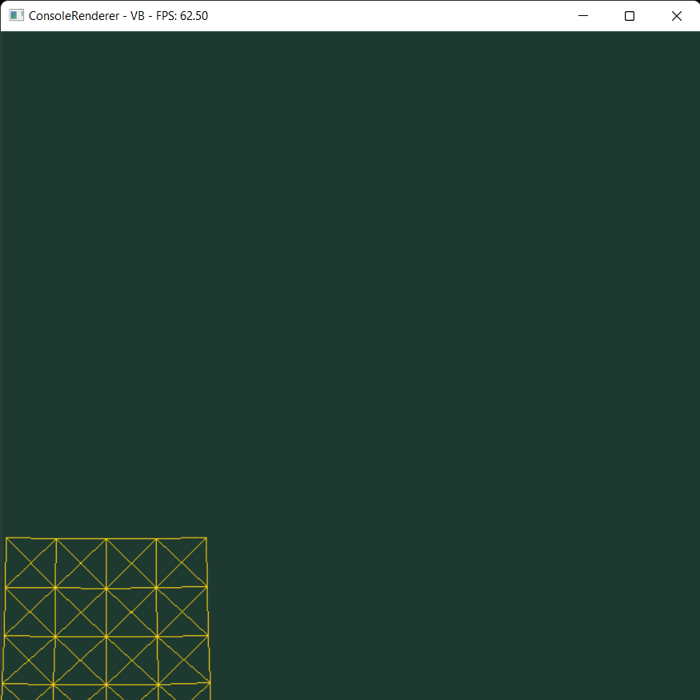Click the top-left corner vertex of the mesh

point(8,537)
